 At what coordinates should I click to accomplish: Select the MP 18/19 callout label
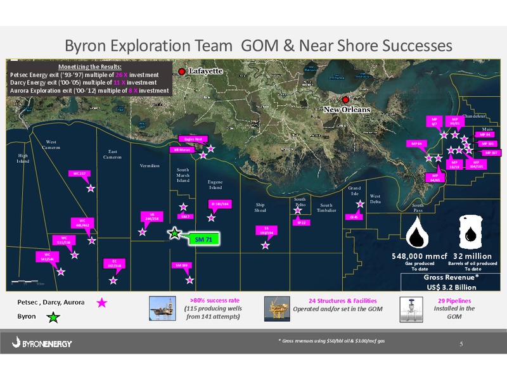(x=454, y=165)
